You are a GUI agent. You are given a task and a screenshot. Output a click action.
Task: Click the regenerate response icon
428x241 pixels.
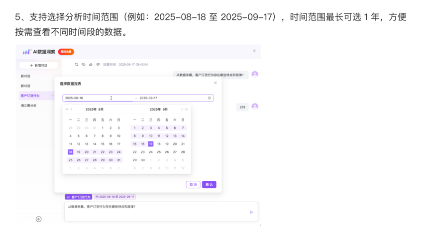pyautogui.click(x=76, y=65)
